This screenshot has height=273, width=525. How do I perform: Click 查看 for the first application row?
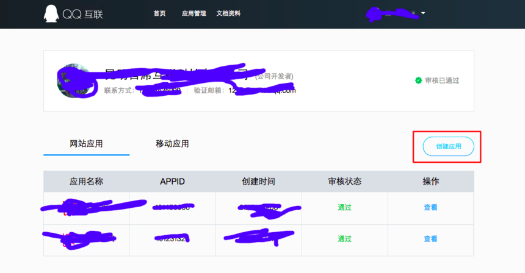pos(430,207)
